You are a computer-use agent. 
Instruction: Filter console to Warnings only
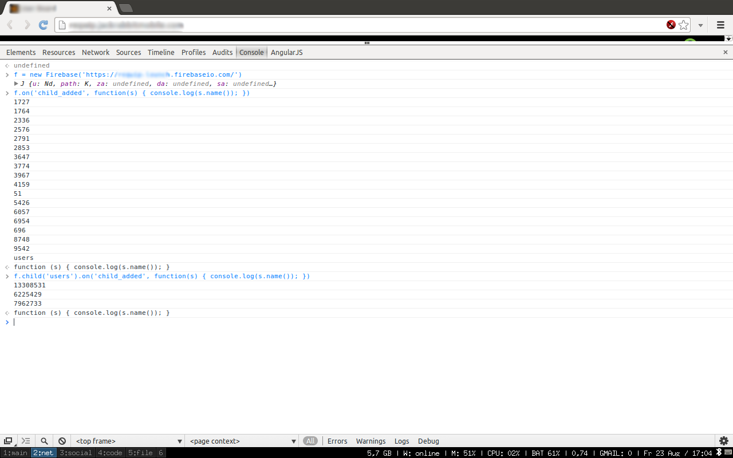(371, 441)
